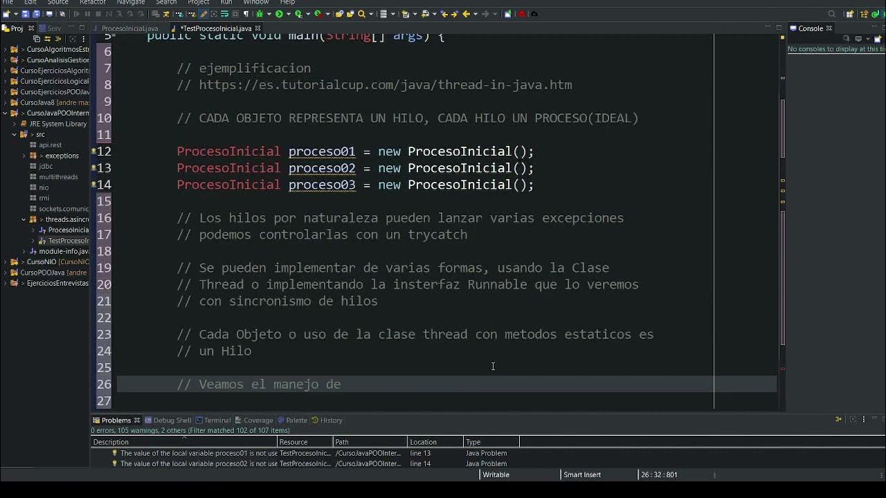Click the Back navigation yellow arrow
Image resolution: width=886 pixels, height=498 pixels.
(x=466, y=14)
